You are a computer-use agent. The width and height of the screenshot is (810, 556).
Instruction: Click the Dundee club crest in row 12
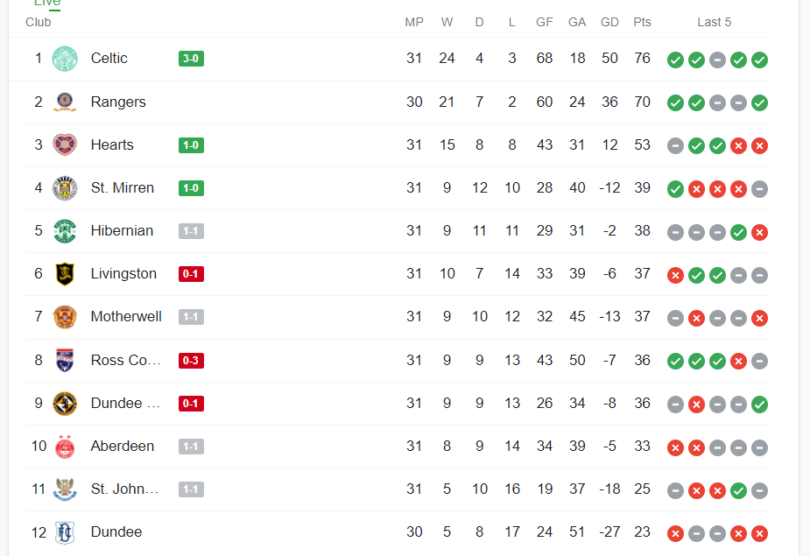(x=65, y=532)
